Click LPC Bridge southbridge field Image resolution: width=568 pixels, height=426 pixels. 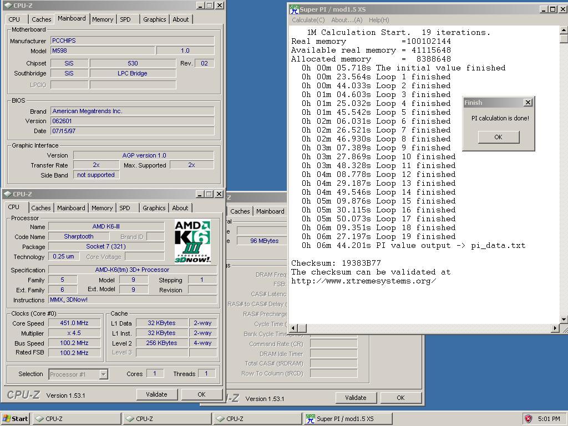[133, 73]
